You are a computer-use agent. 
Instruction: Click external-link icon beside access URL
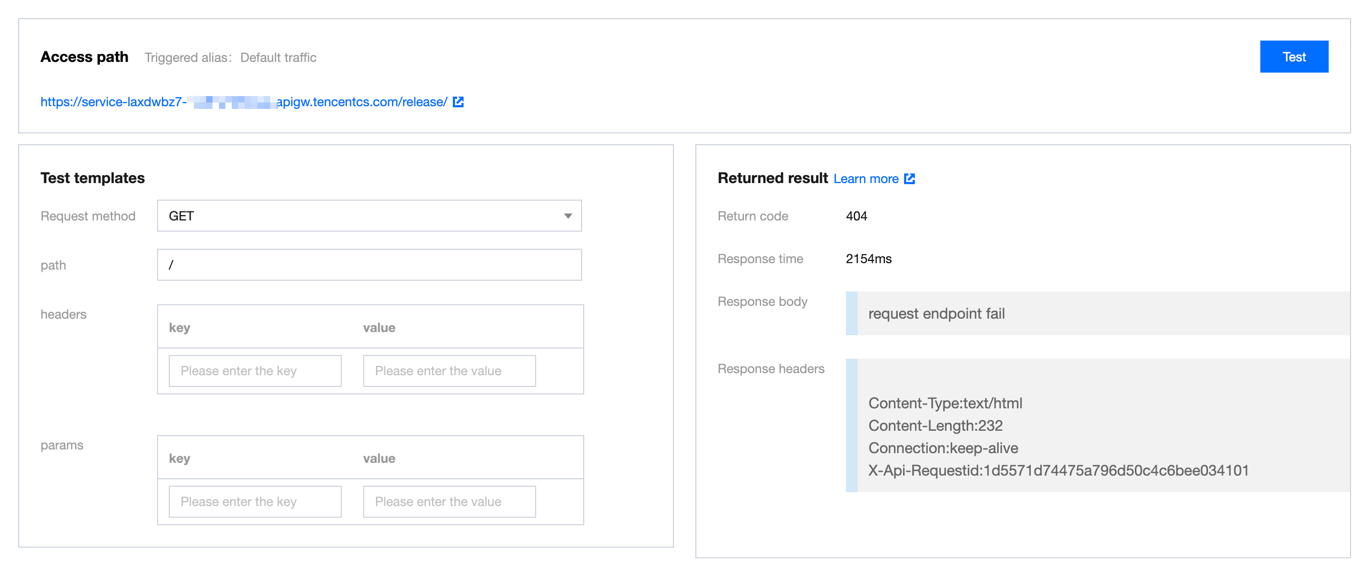[x=458, y=102]
